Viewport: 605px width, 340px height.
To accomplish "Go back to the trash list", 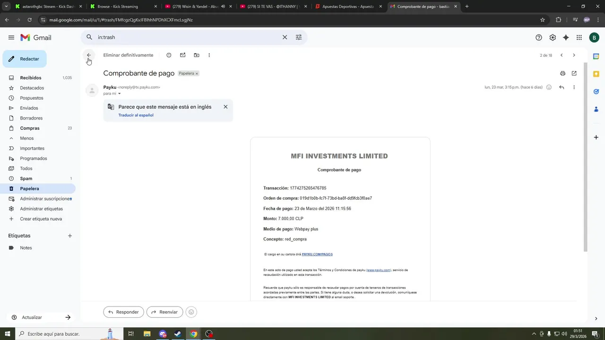I will coord(88,55).
